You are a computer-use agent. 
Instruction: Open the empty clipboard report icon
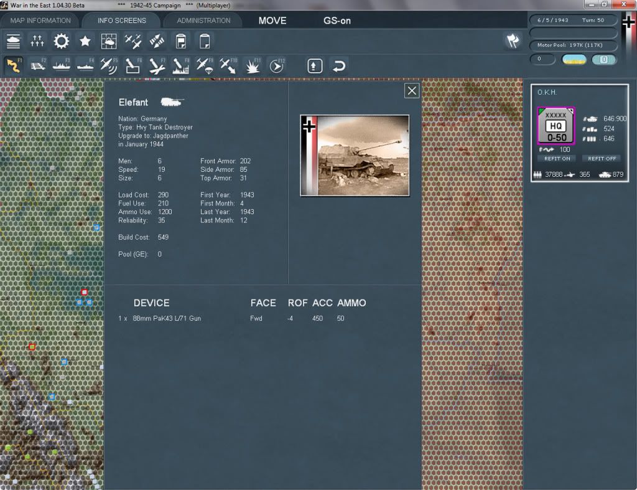[205, 41]
